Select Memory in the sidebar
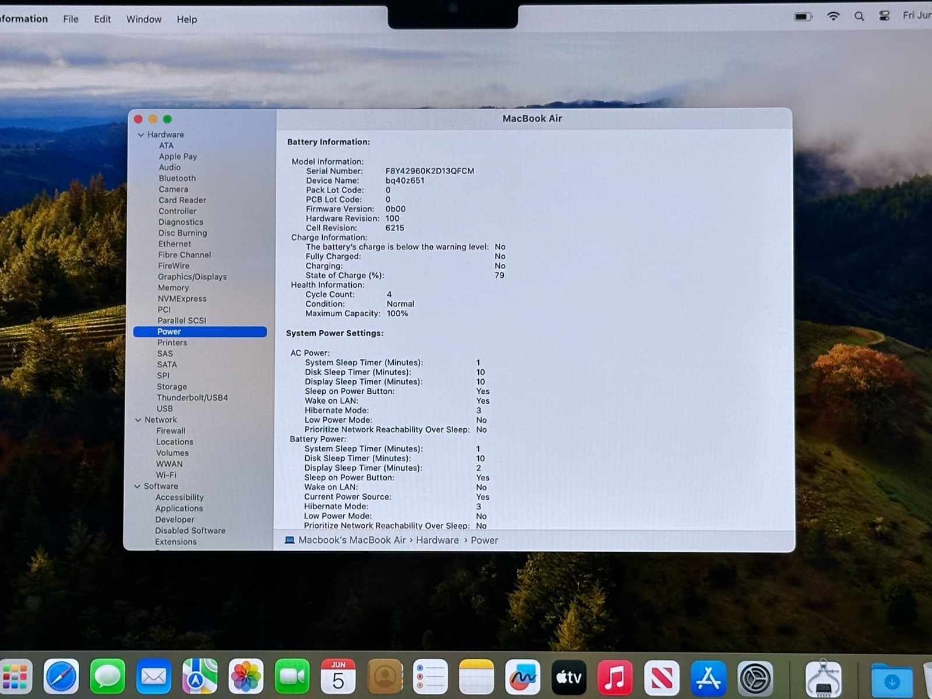932x699 pixels. tap(173, 288)
